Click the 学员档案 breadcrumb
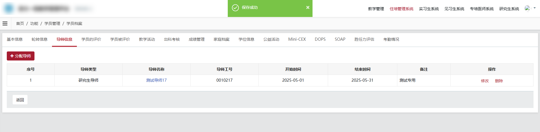Screen dimensions: 540x132 coord(74,23)
